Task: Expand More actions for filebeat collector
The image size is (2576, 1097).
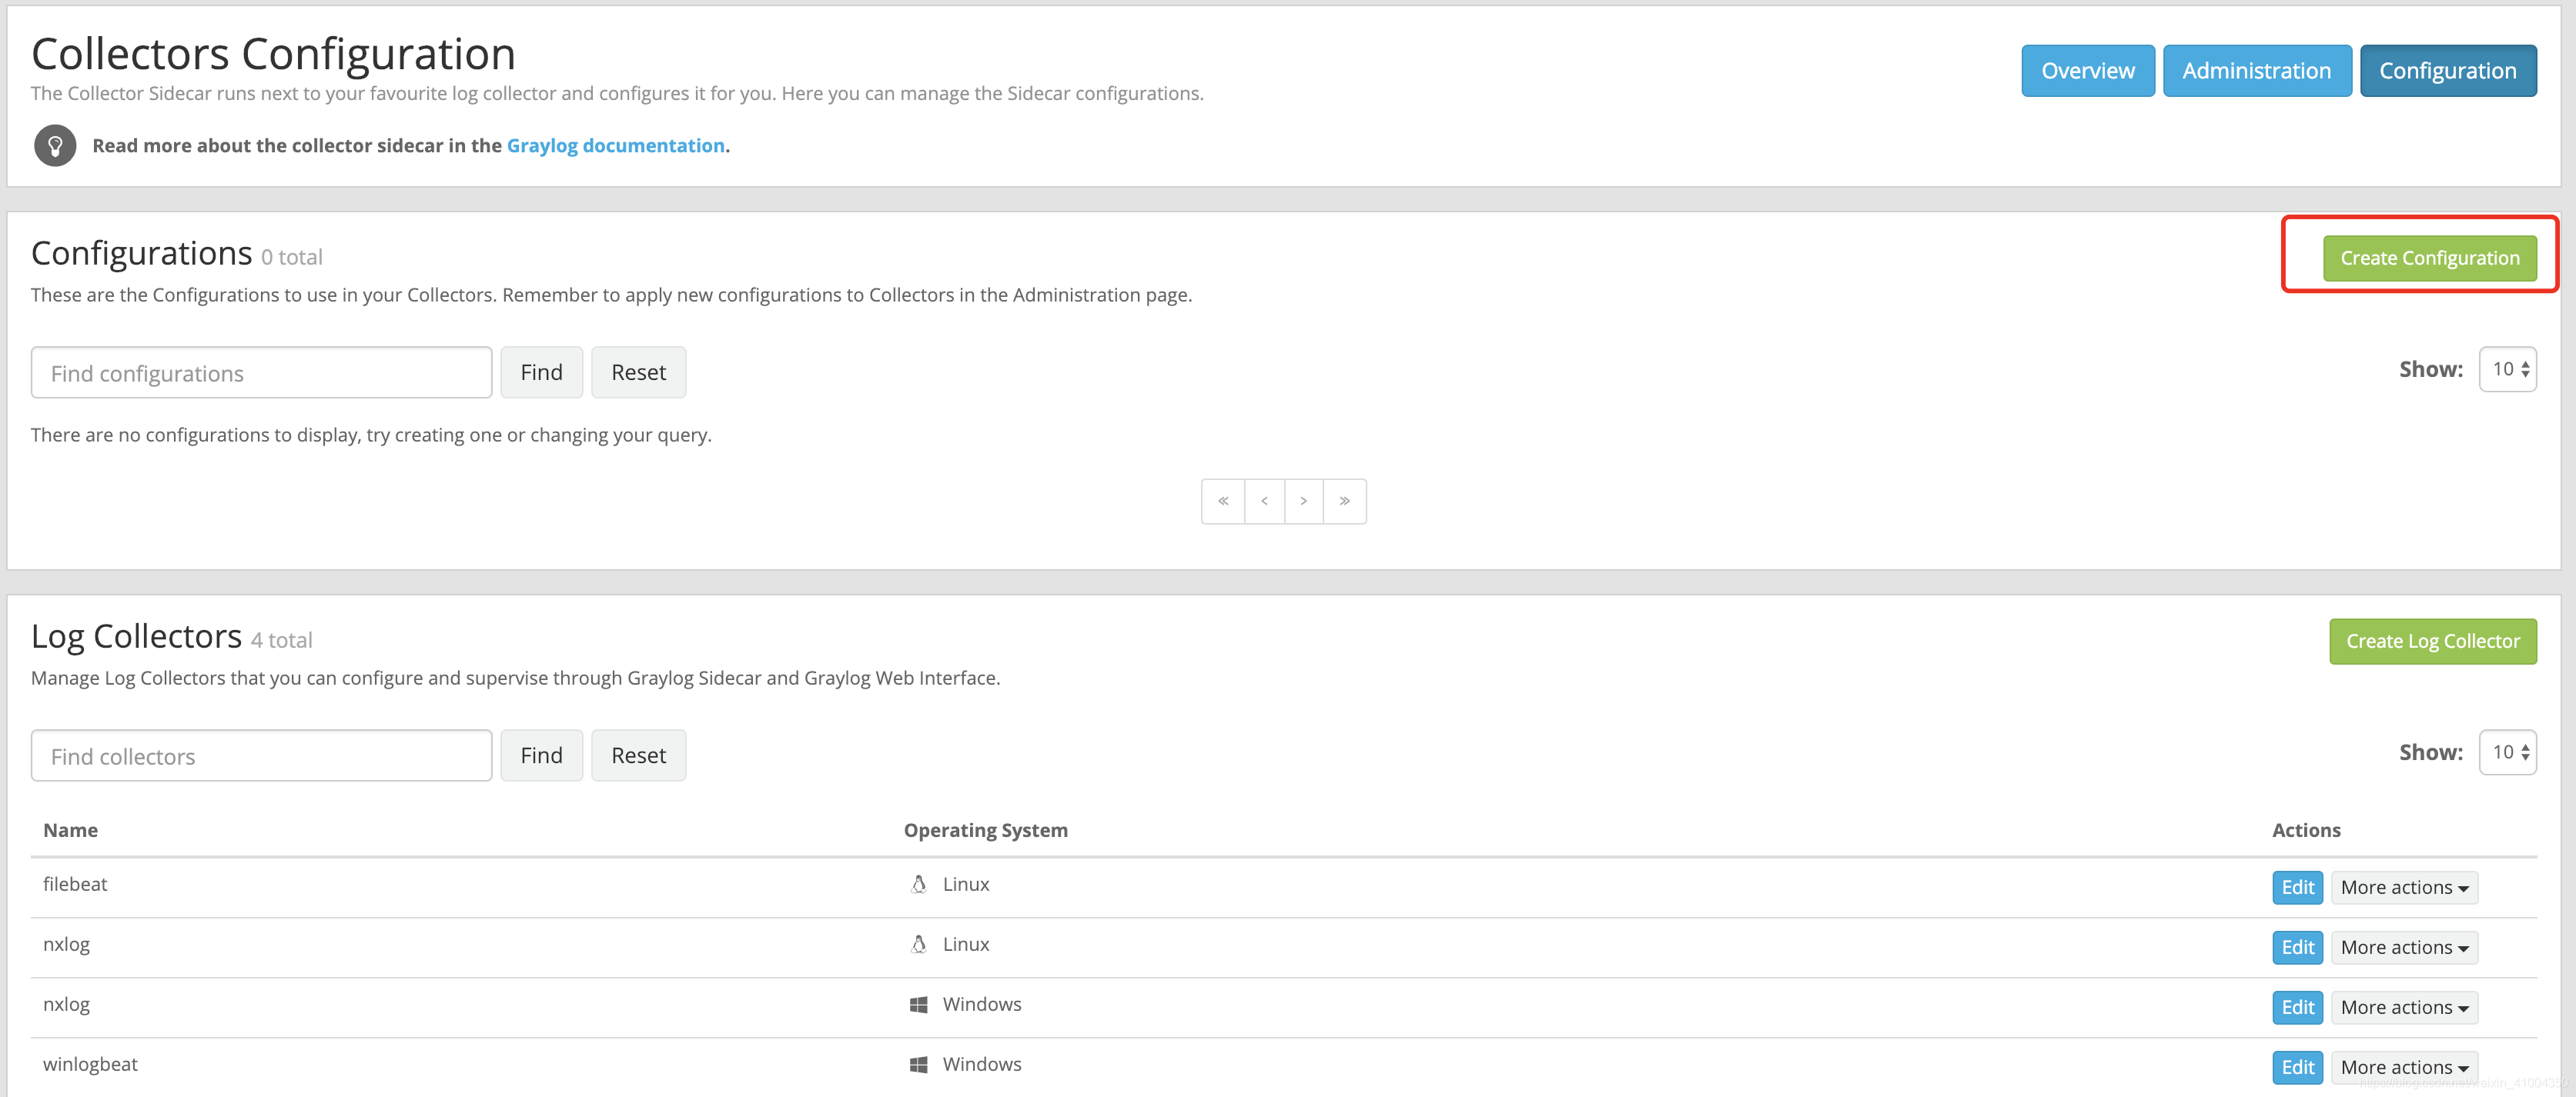Action: 2403,887
